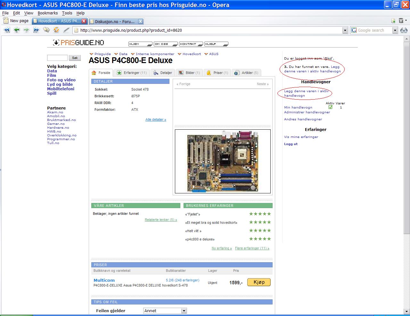Click the Wand pen icon in toolbar
The image size is (410, 316).
[x=66, y=30]
